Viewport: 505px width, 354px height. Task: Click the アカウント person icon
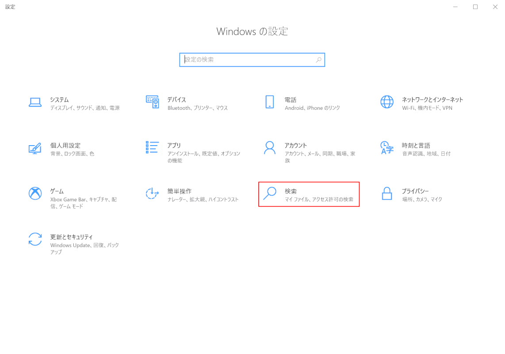tap(270, 148)
